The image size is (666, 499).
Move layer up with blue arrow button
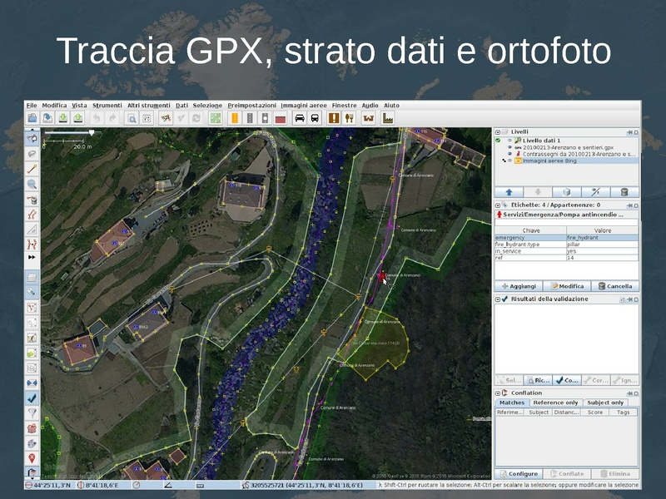(x=509, y=192)
